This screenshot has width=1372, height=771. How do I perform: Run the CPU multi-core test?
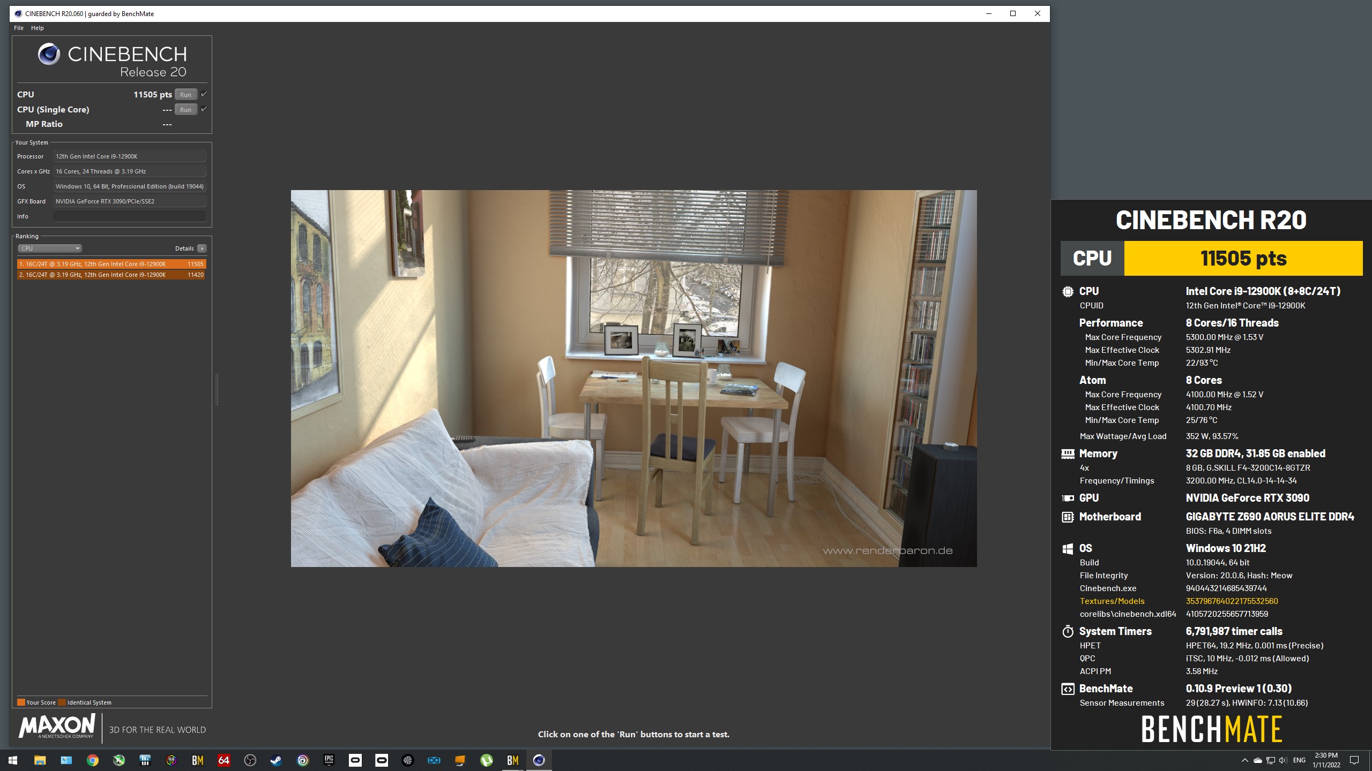(186, 95)
